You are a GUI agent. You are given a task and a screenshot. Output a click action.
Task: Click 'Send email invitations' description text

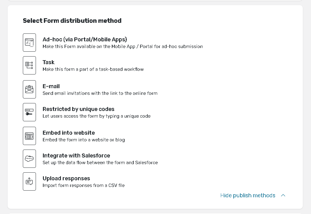coord(100,93)
